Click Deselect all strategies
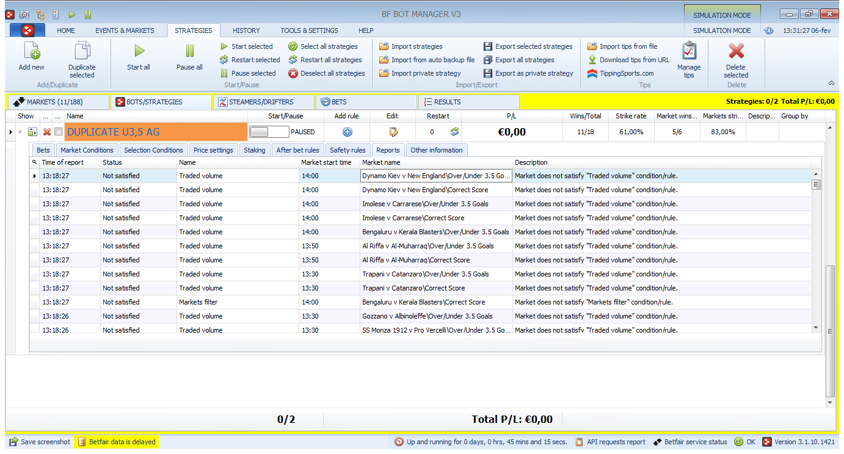The height and width of the screenshot is (454, 844). click(x=327, y=73)
